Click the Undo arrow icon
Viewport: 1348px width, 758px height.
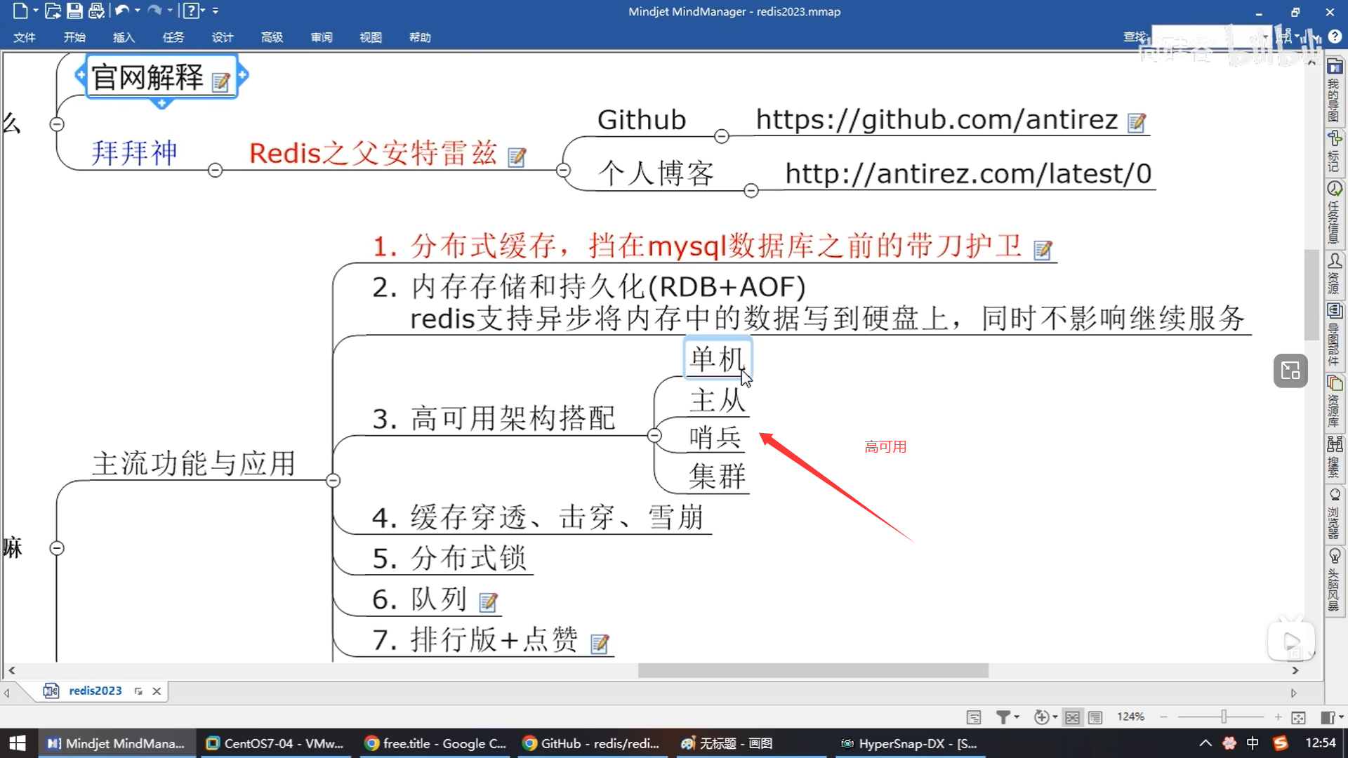click(122, 11)
